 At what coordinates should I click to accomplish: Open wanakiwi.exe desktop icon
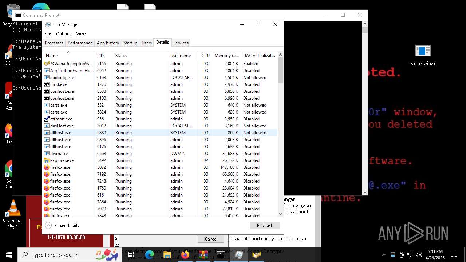point(423,55)
